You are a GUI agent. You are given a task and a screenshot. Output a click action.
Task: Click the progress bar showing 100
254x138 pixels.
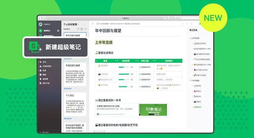[x=124, y=74]
